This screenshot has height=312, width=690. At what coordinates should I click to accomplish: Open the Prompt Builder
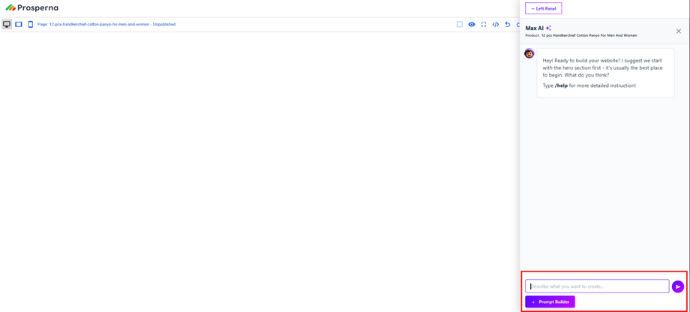(x=550, y=302)
